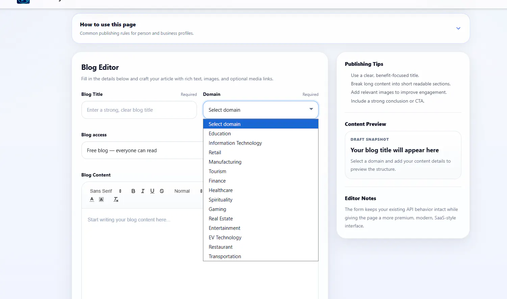Image resolution: width=507 pixels, height=299 pixels.
Task: Click the 'Add relevant images to improve engagement.' tip
Action: [x=399, y=92]
